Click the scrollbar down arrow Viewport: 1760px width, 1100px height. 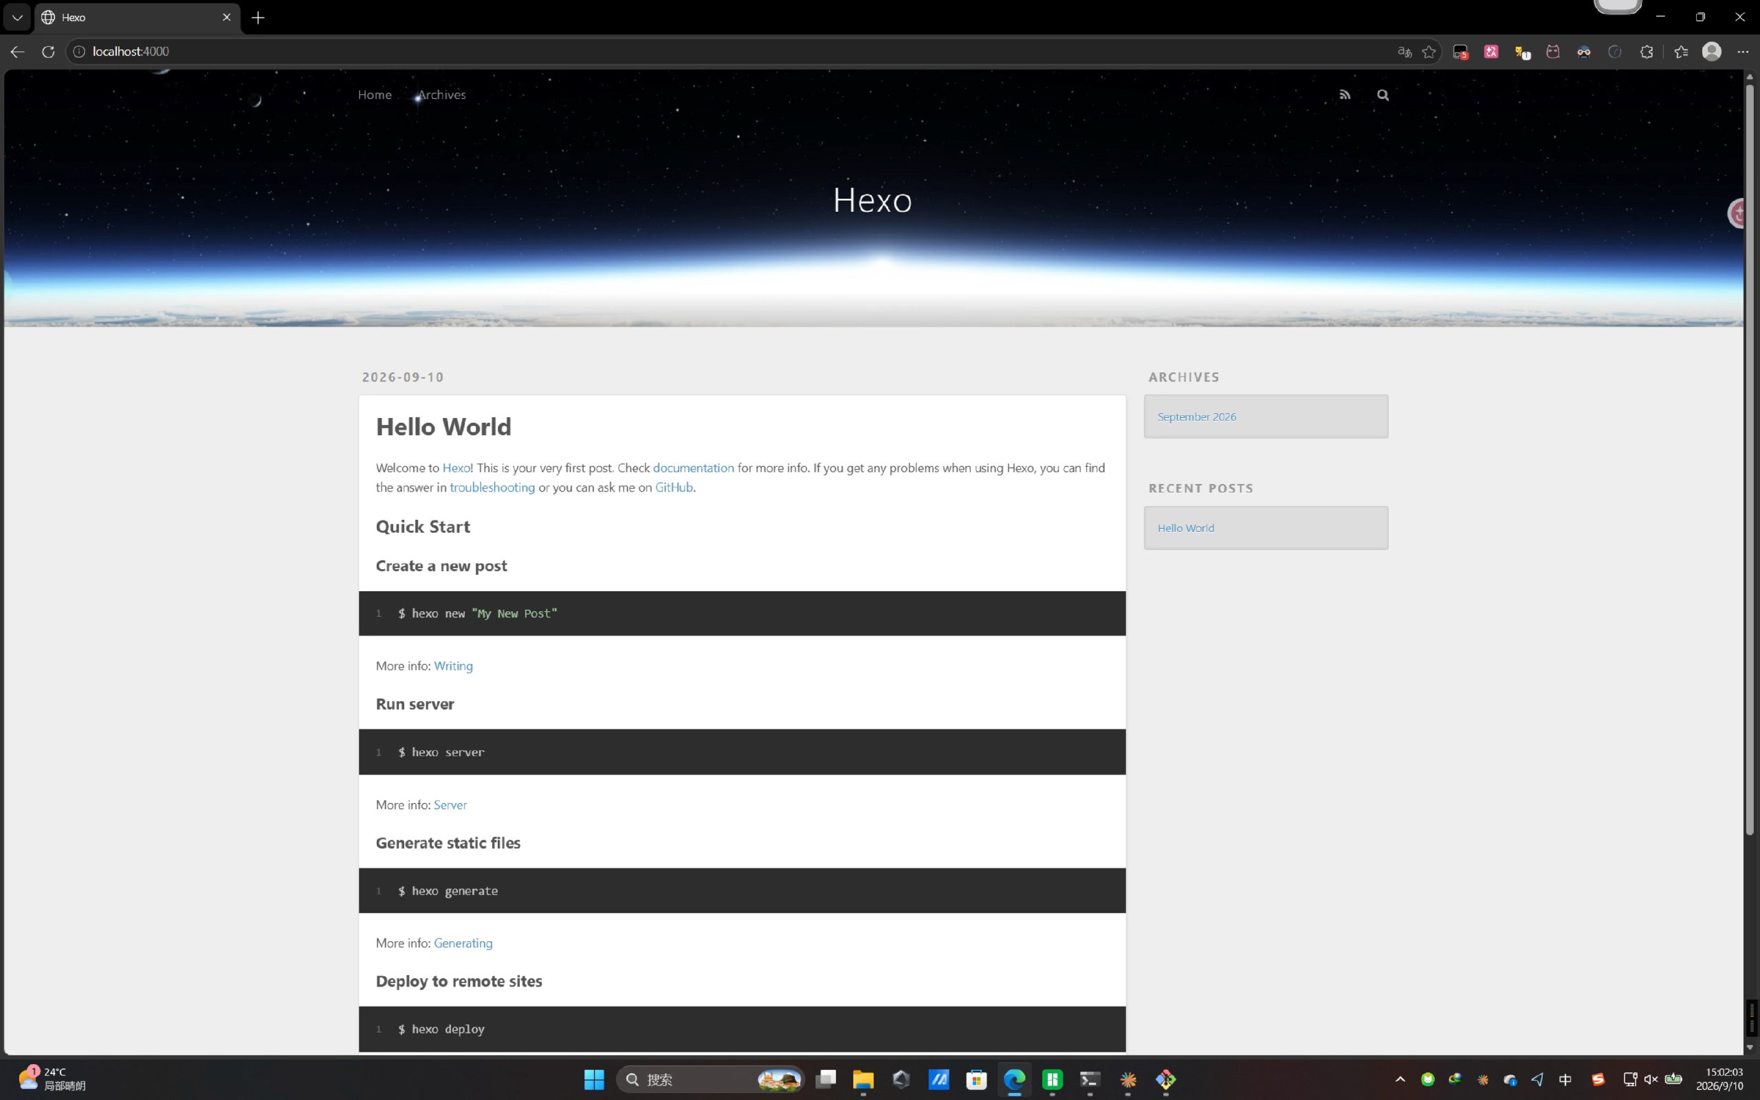tap(1749, 1048)
